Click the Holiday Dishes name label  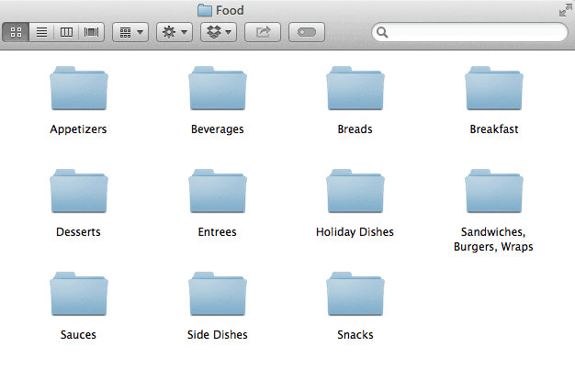[355, 232]
